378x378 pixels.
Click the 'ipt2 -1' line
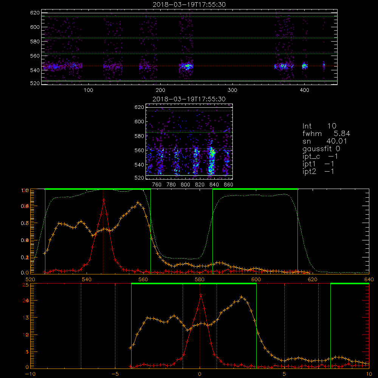(318, 171)
